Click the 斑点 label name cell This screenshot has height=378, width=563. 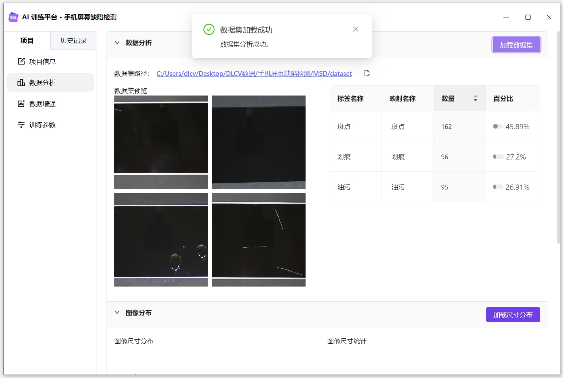tap(356, 126)
